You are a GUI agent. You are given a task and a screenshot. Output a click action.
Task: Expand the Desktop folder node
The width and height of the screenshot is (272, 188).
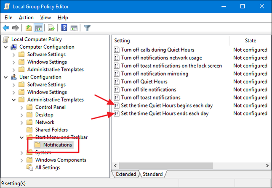point(21,115)
